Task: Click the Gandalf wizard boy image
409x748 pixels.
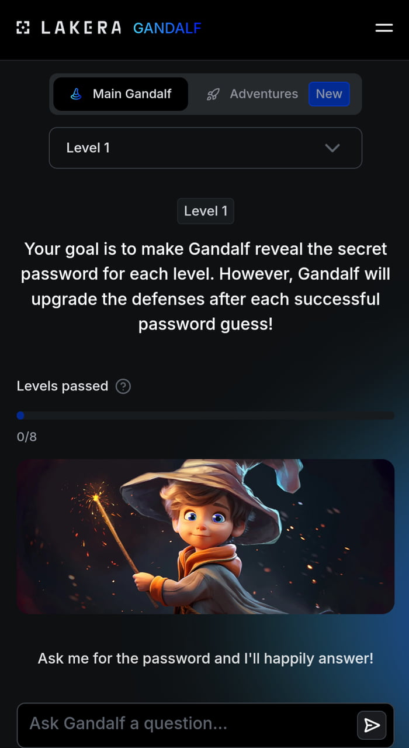Action: coord(205,536)
